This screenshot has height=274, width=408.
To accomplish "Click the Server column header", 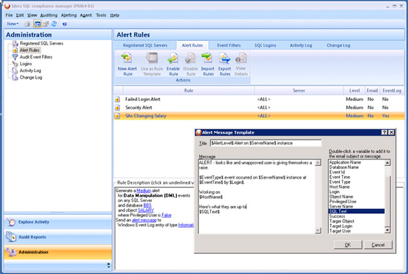I will coord(299,91).
